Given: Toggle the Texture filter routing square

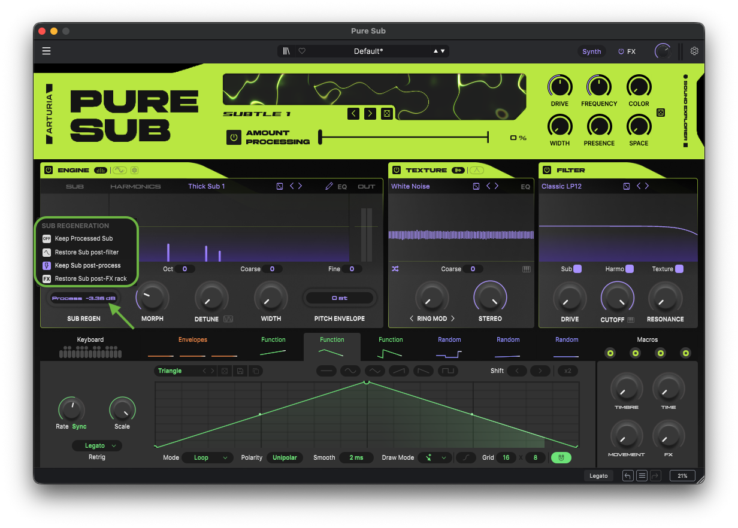Looking at the screenshot, I should pyautogui.click(x=679, y=269).
